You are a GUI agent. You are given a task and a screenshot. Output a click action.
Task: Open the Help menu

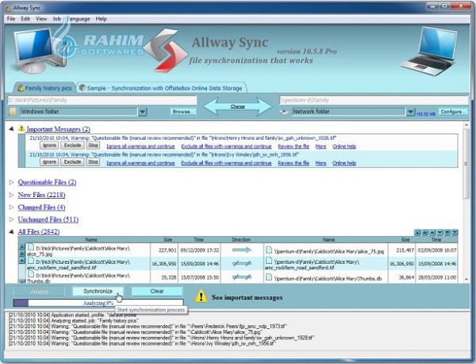point(101,19)
